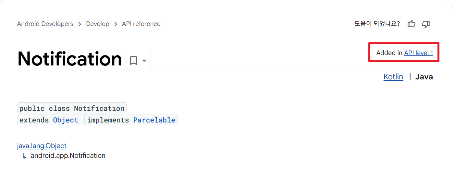Image resolution: width=455 pixels, height=174 pixels.
Task: Open the API level 1 link
Action: pos(418,53)
